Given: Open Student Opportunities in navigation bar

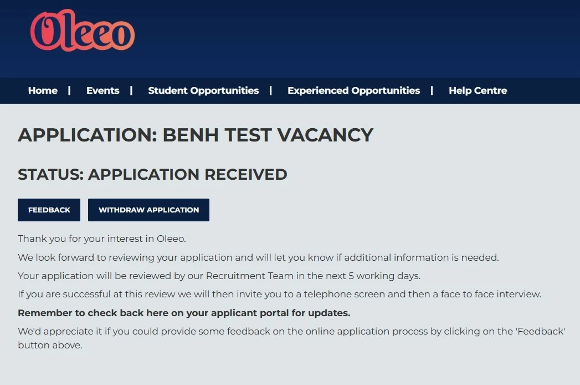Looking at the screenshot, I should pyautogui.click(x=203, y=90).
